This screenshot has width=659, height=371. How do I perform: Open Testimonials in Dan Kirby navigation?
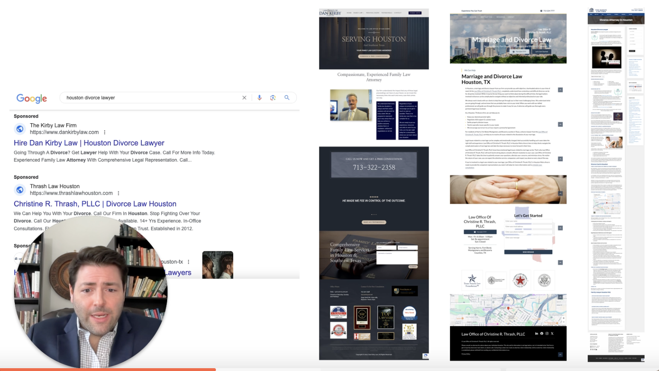coord(387,13)
